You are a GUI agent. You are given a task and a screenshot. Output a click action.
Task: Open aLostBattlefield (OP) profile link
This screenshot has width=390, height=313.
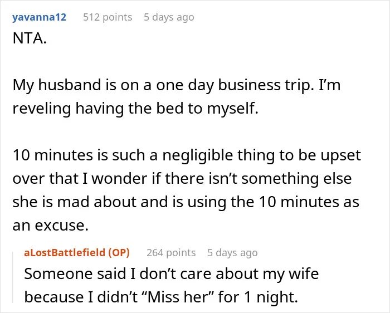click(77, 253)
